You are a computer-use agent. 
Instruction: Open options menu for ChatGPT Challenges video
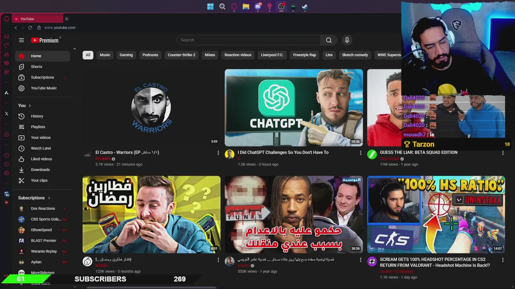[x=360, y=153]
